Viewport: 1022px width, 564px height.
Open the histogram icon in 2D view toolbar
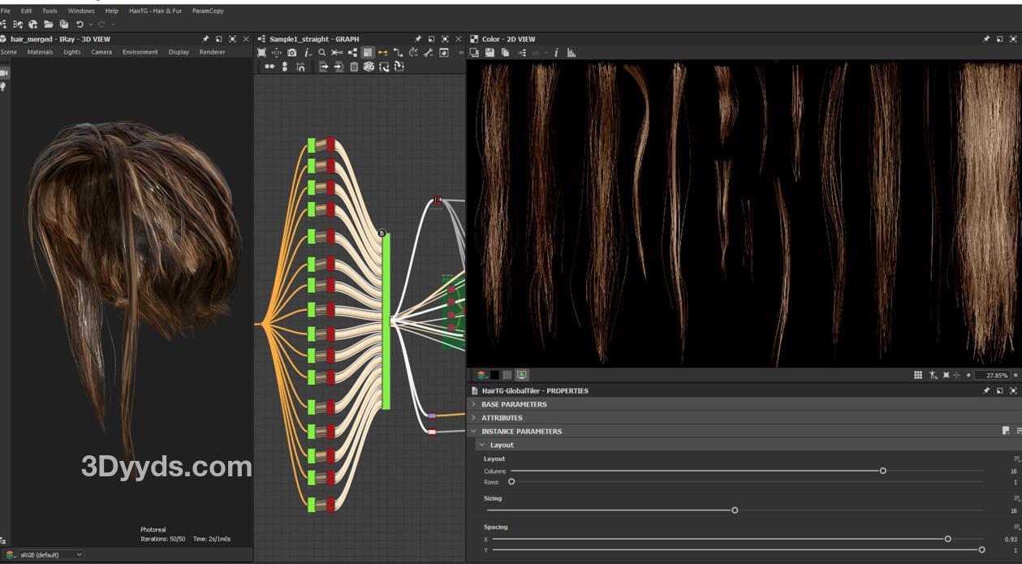[571, 53]
